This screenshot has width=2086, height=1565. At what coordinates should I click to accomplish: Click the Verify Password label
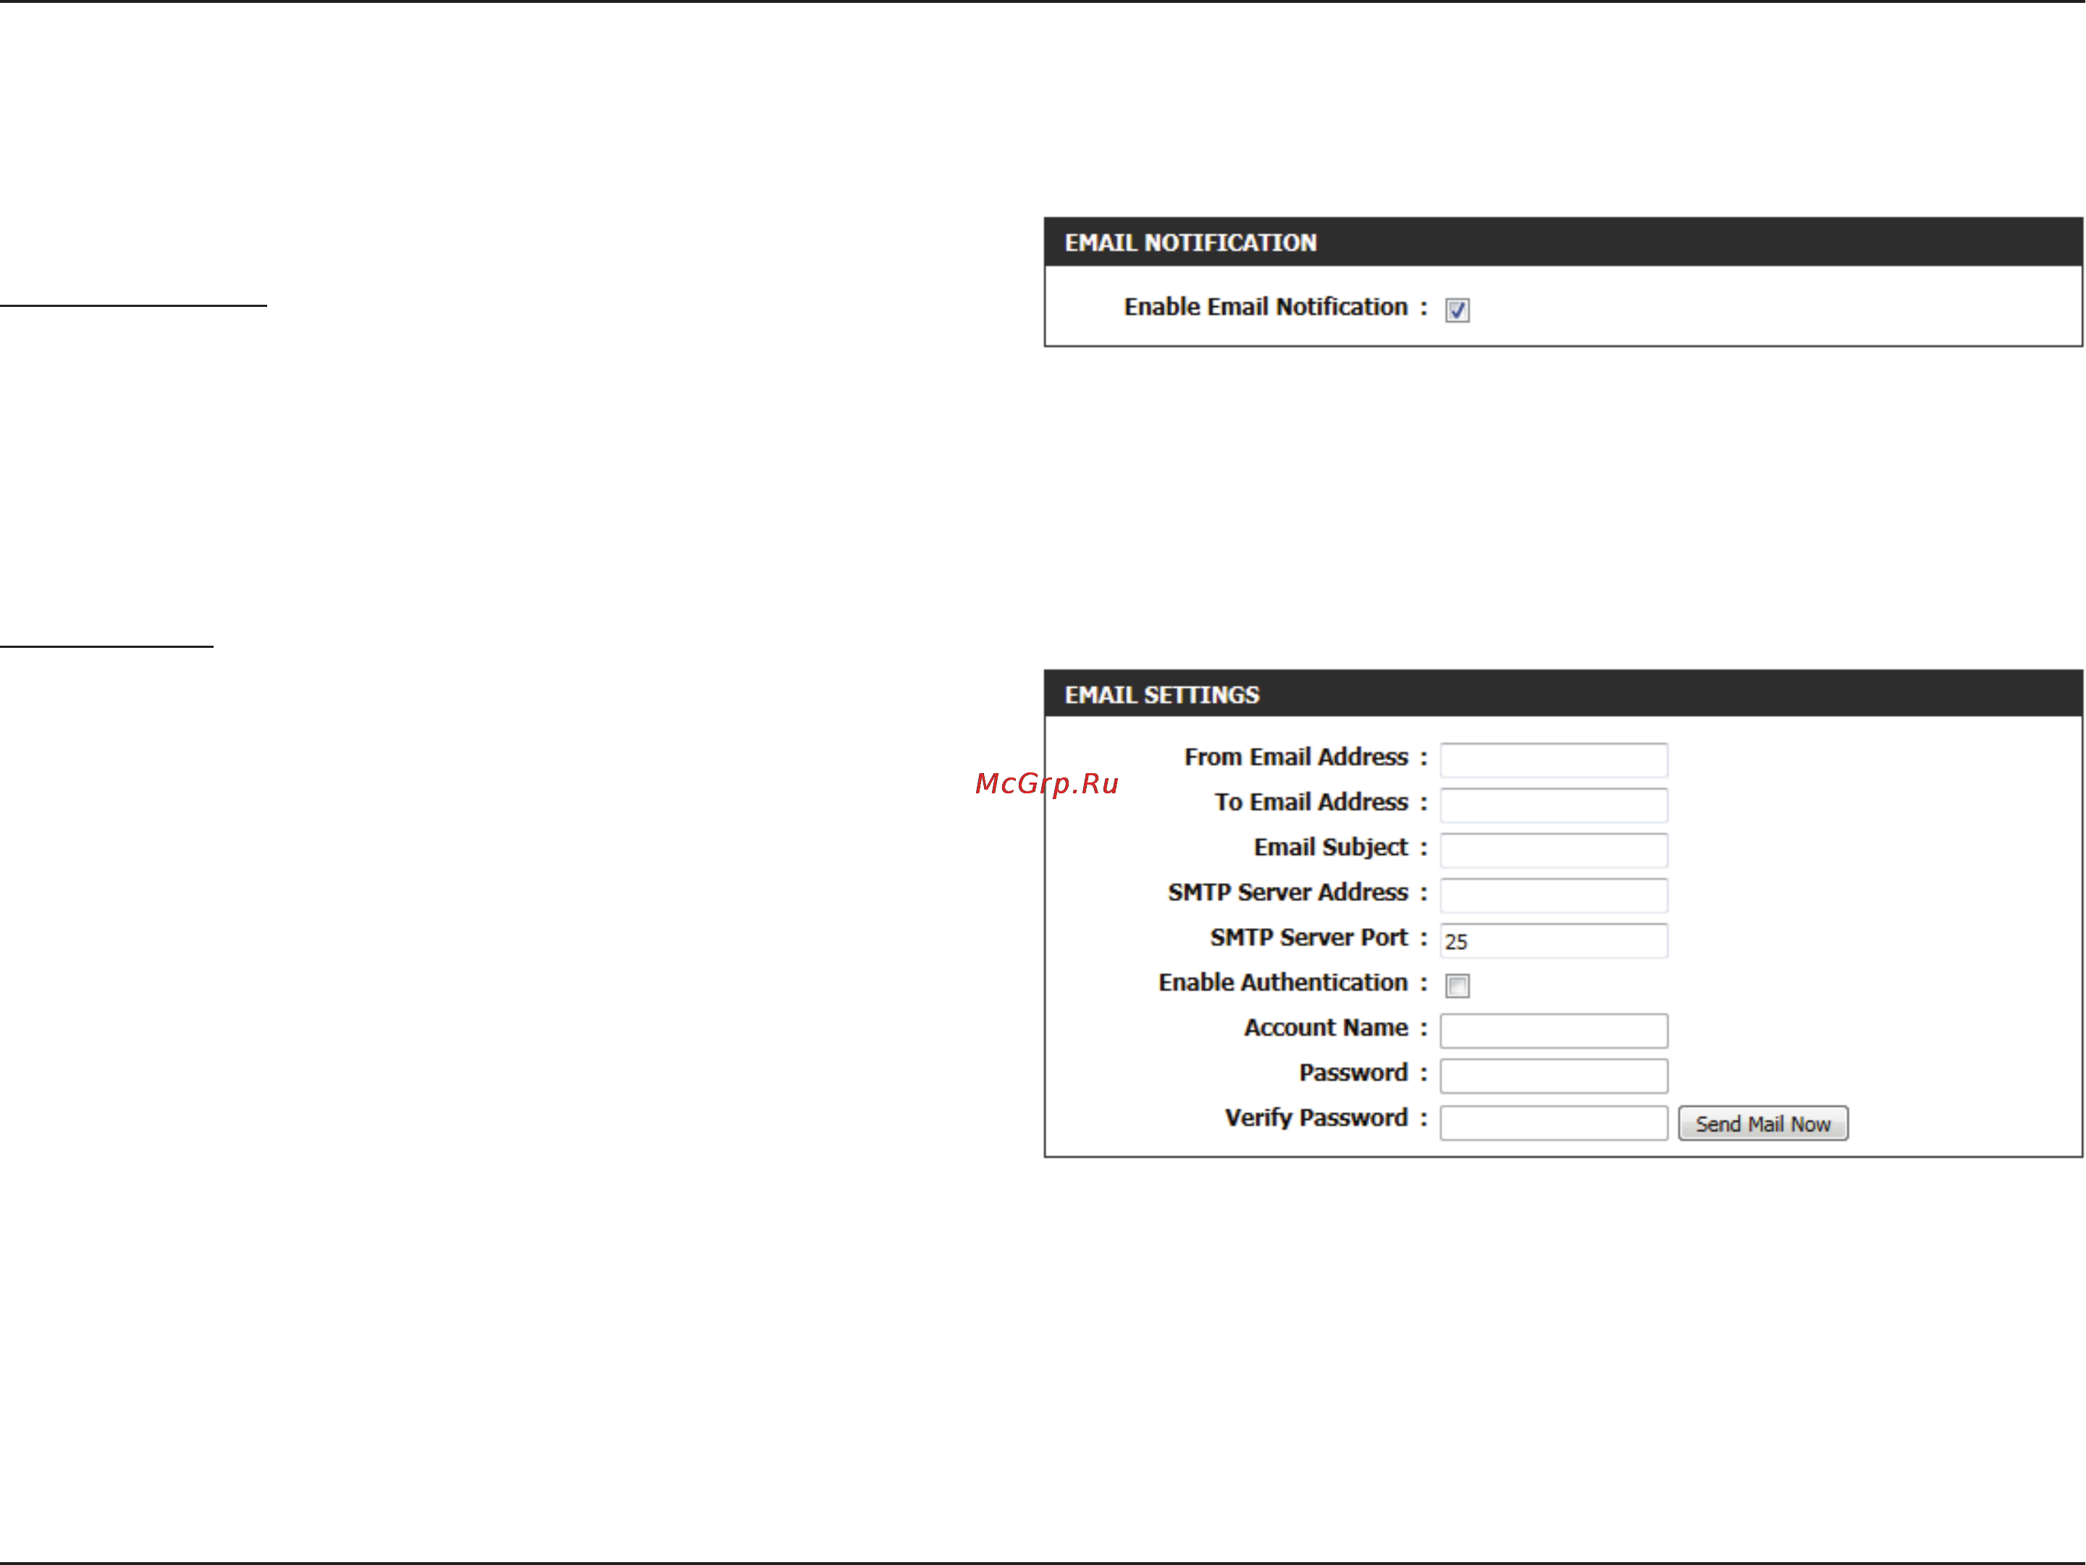click(1316, 1118)
